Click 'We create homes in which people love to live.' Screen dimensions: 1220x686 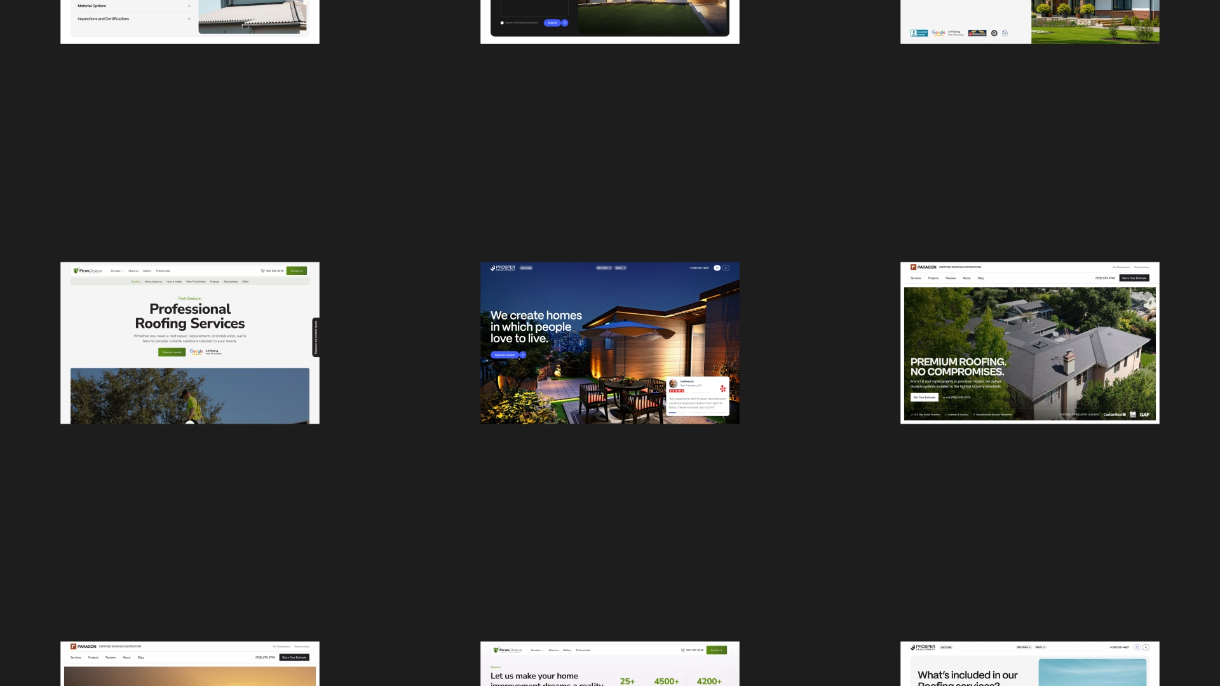(x=536, y=327)
